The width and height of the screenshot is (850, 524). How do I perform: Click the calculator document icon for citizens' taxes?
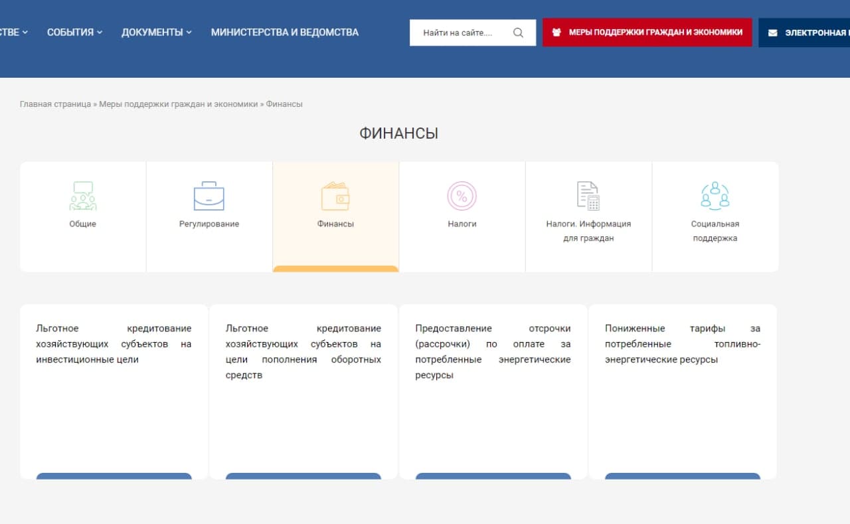pyautogui.click(x=588, y=196)
